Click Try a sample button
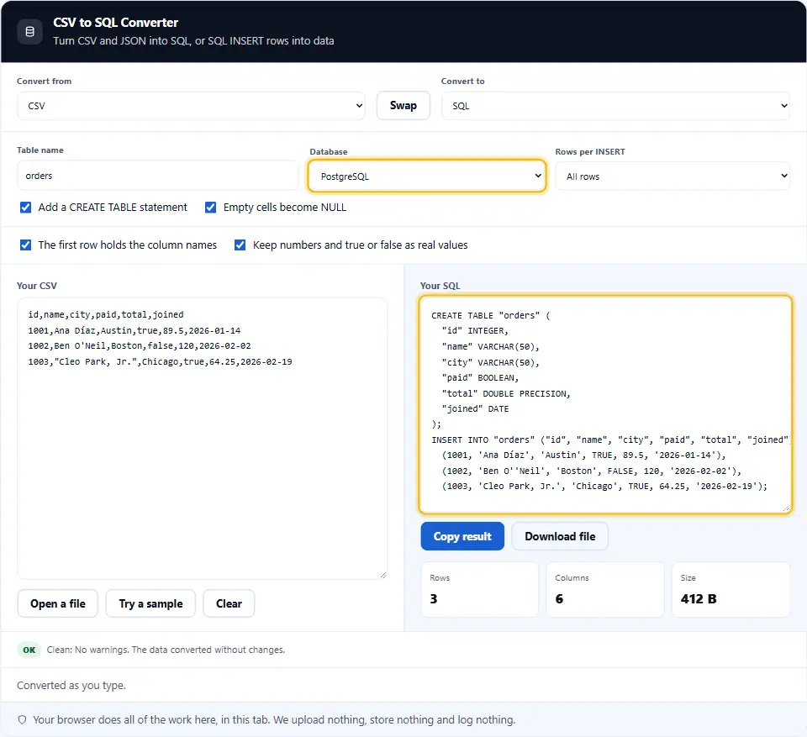 (150, 603)
